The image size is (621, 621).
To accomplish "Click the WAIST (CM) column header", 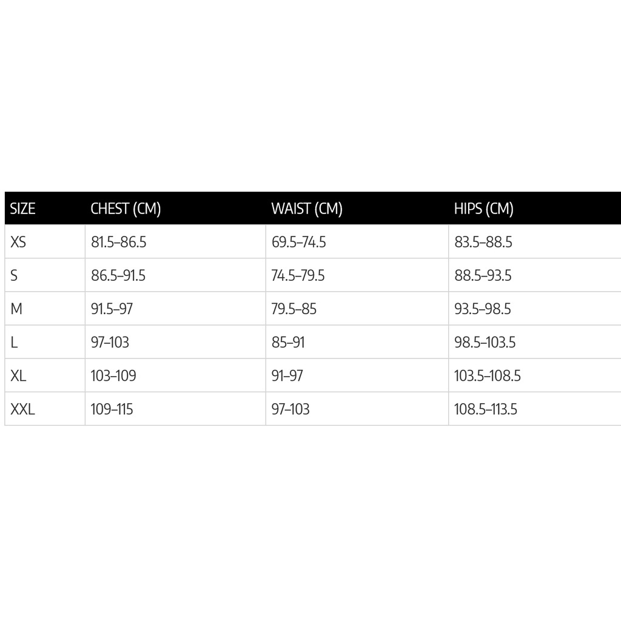I will (x=307, y=209).
